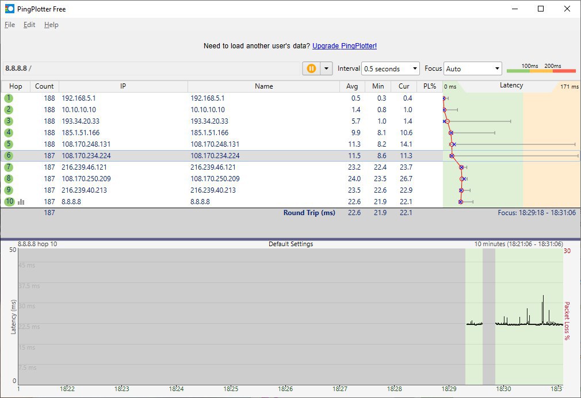Open the Focus dropdown set to Auto
The height and width of the screenshot is (398, 581).
(472, 68)
